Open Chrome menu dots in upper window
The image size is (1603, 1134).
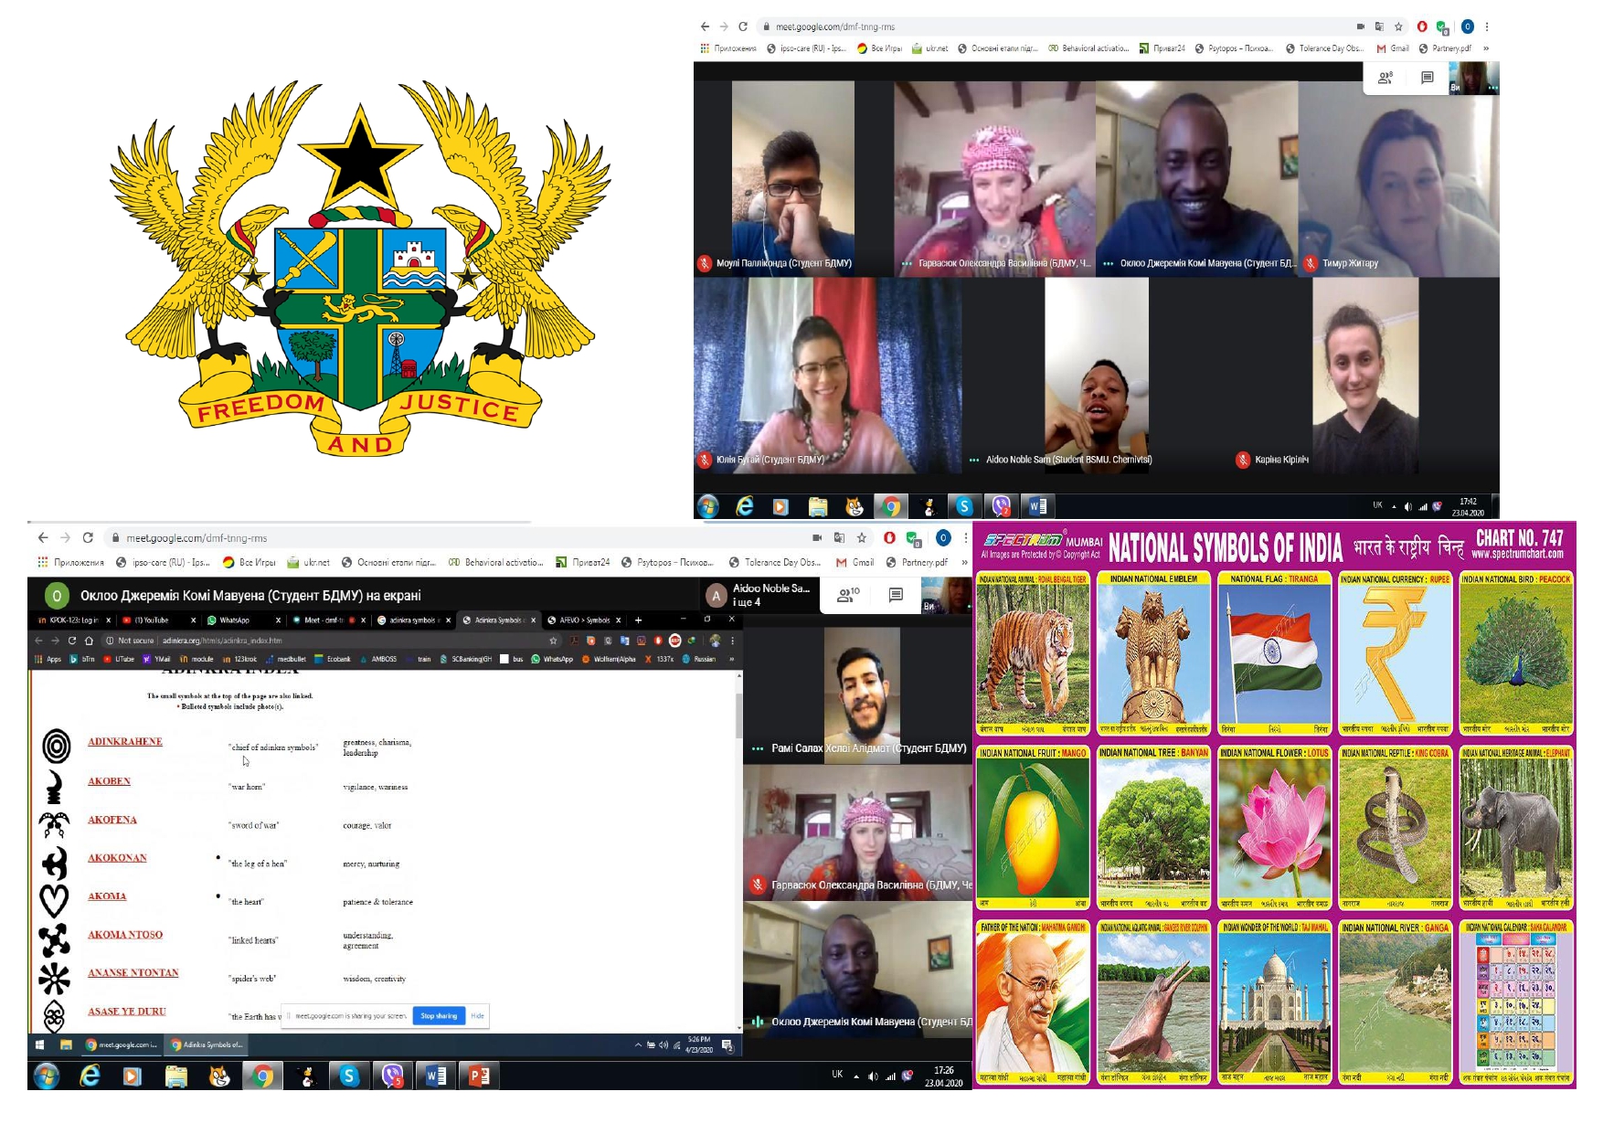coord(1487,26)
